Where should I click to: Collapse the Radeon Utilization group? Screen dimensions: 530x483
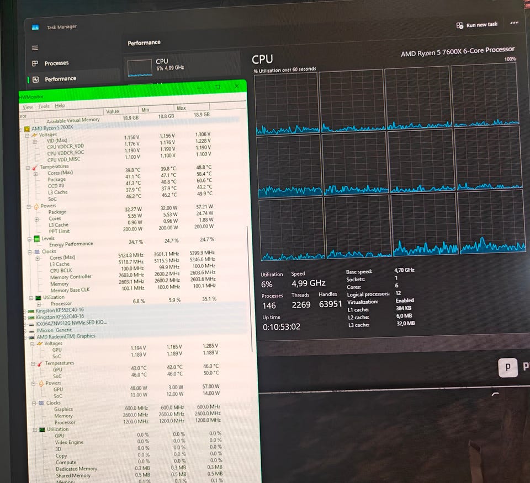pyautogui.click(x=35, y=430)
